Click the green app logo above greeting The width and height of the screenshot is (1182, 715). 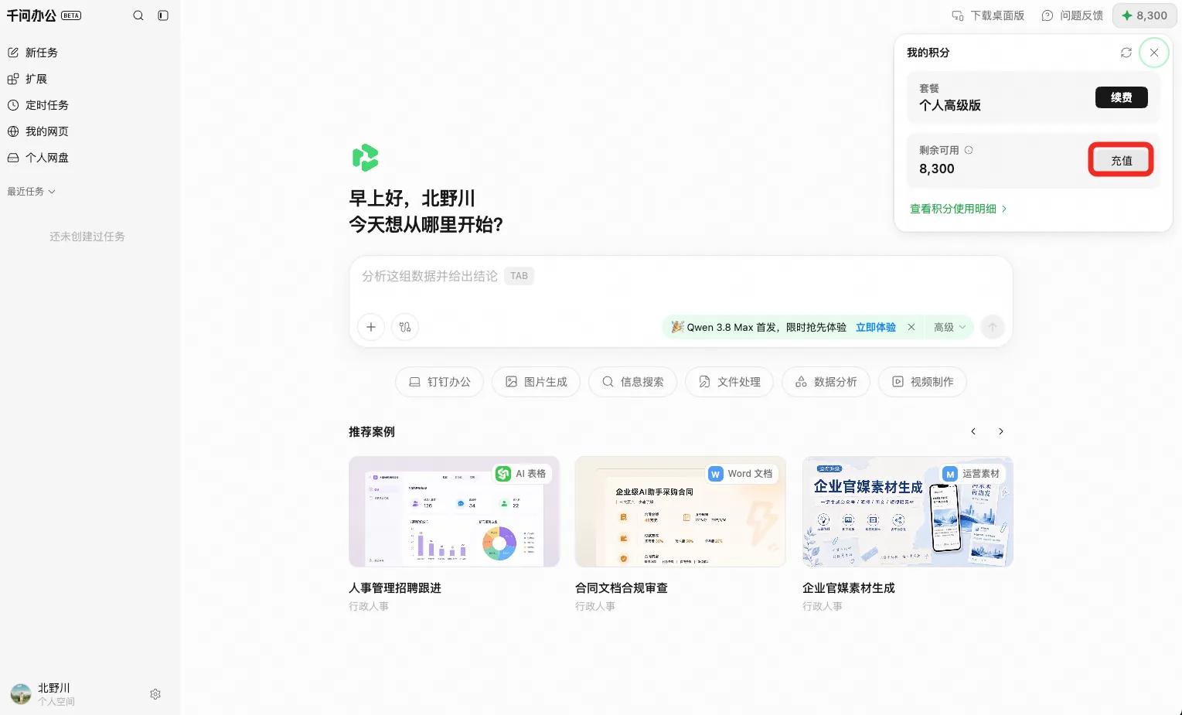point(365,158)
